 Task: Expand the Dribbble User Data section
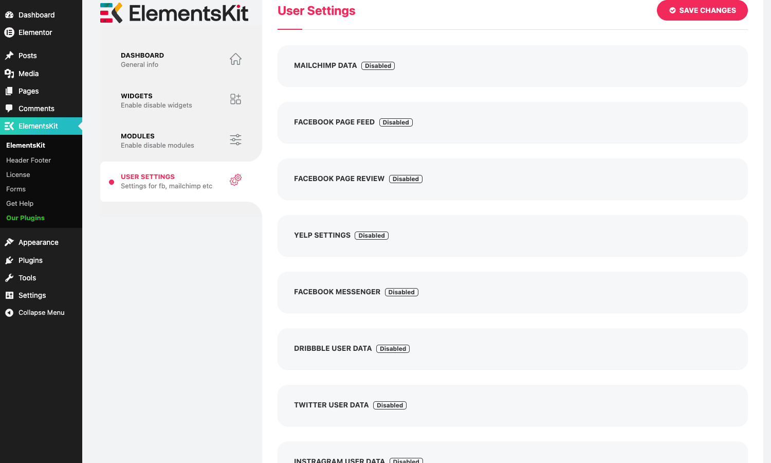coord(512,349)
